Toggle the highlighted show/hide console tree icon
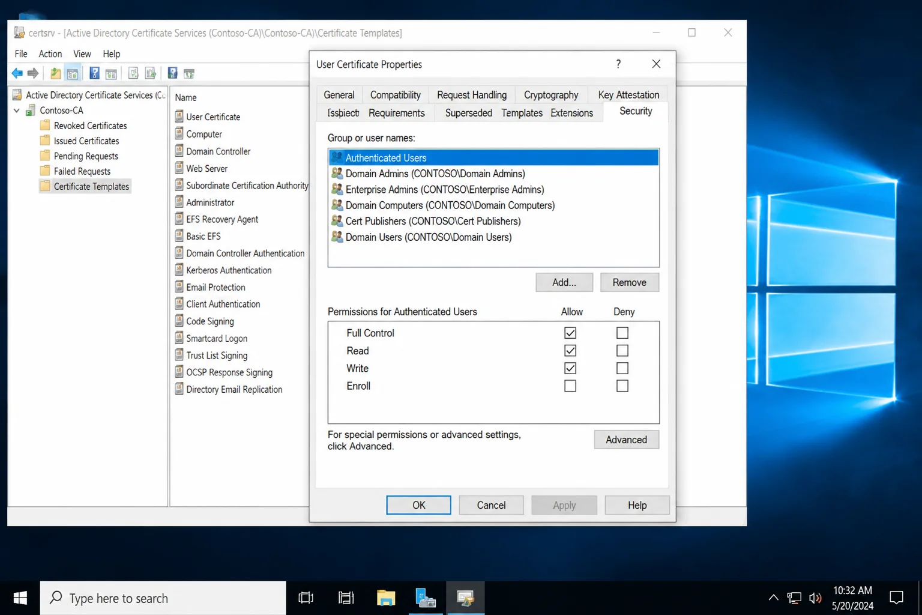922x615 pixels. coord(73,73)
